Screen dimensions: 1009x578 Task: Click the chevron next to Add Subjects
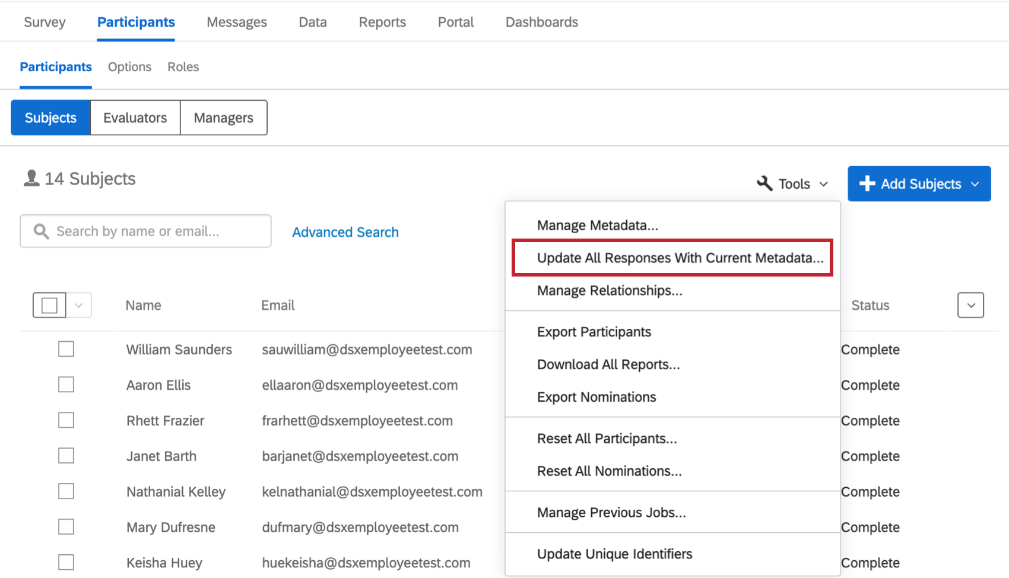coord(975,184)
